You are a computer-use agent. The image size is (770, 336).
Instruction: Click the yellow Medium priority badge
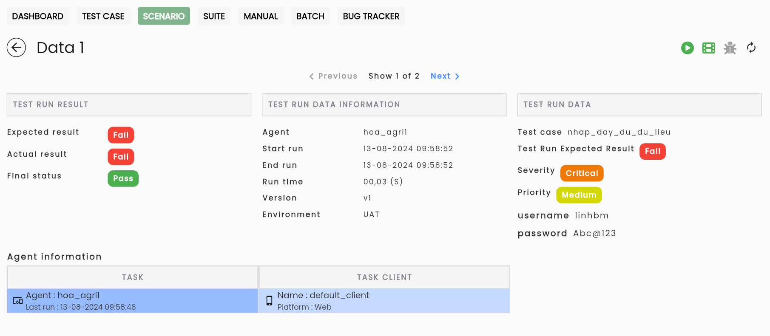click(579, 195)
